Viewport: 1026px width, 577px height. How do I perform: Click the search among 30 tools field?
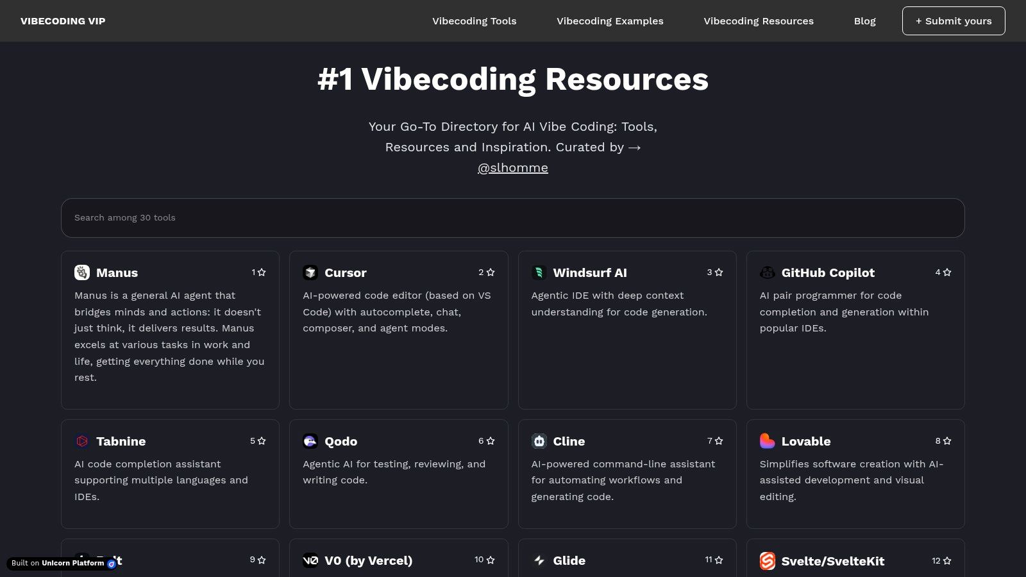tap(512, 217)
